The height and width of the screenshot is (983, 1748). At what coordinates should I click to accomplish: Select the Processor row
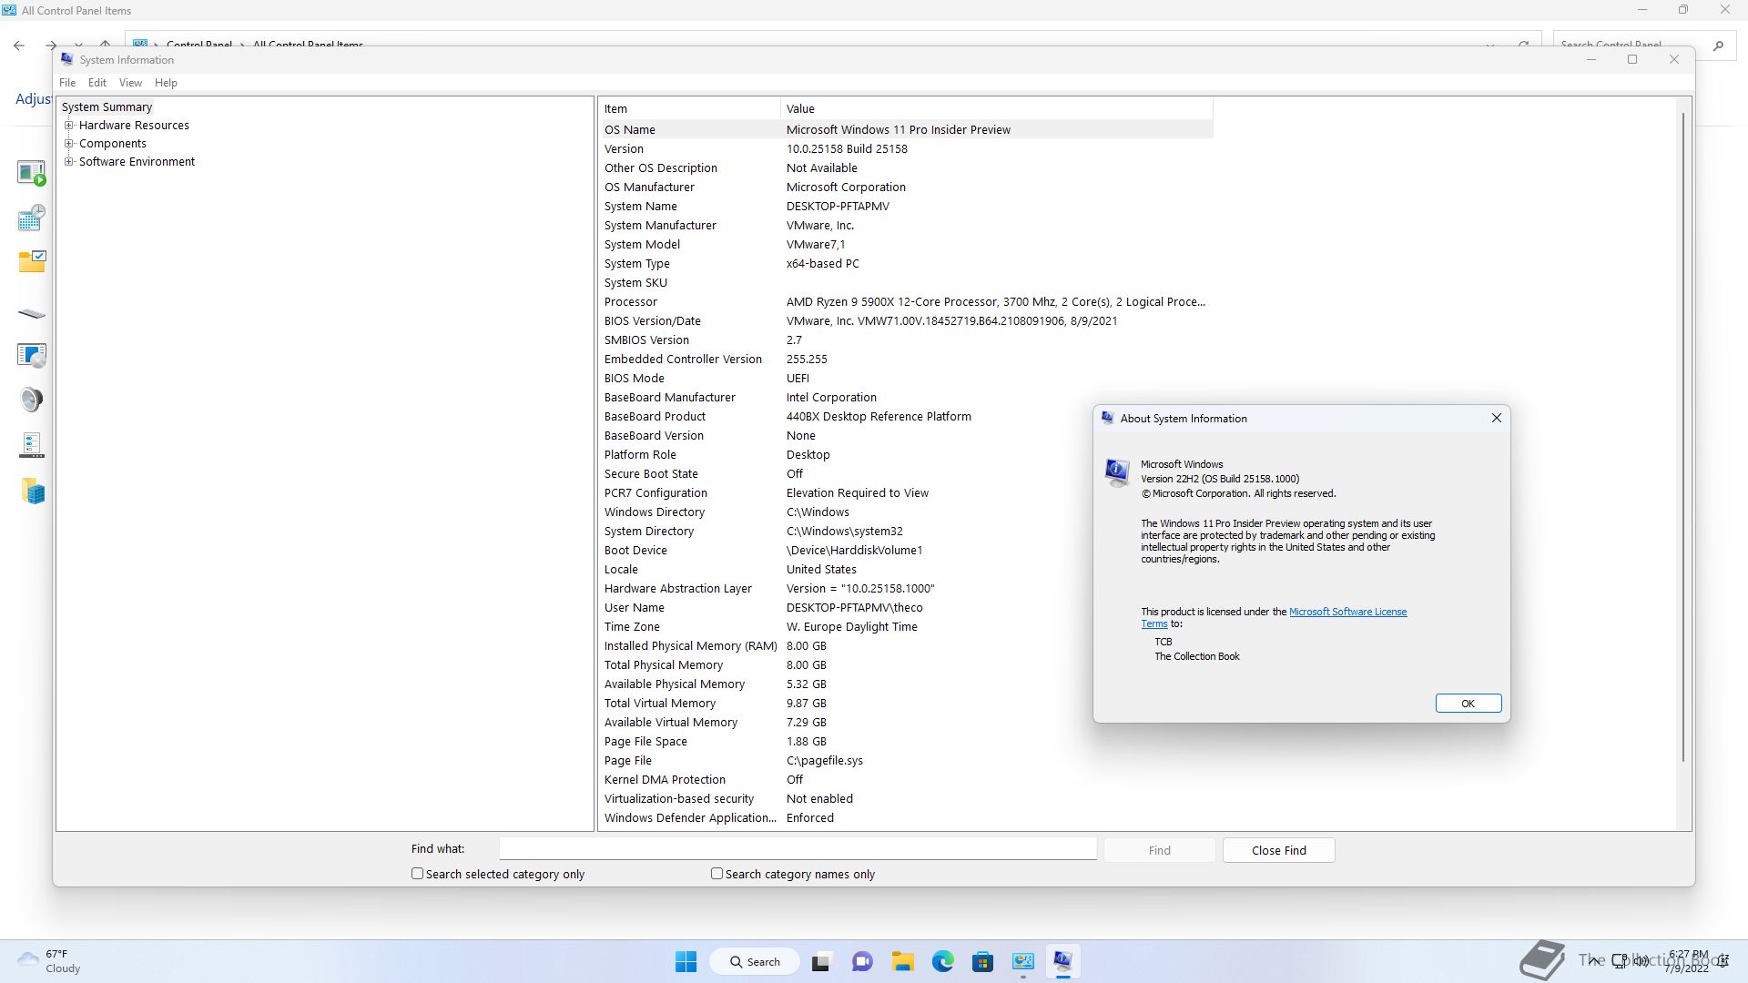tap(906, 301)
